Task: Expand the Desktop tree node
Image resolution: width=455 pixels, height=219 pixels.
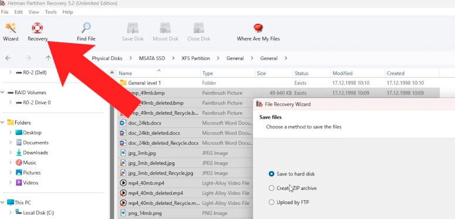Action: click(11, 133)
